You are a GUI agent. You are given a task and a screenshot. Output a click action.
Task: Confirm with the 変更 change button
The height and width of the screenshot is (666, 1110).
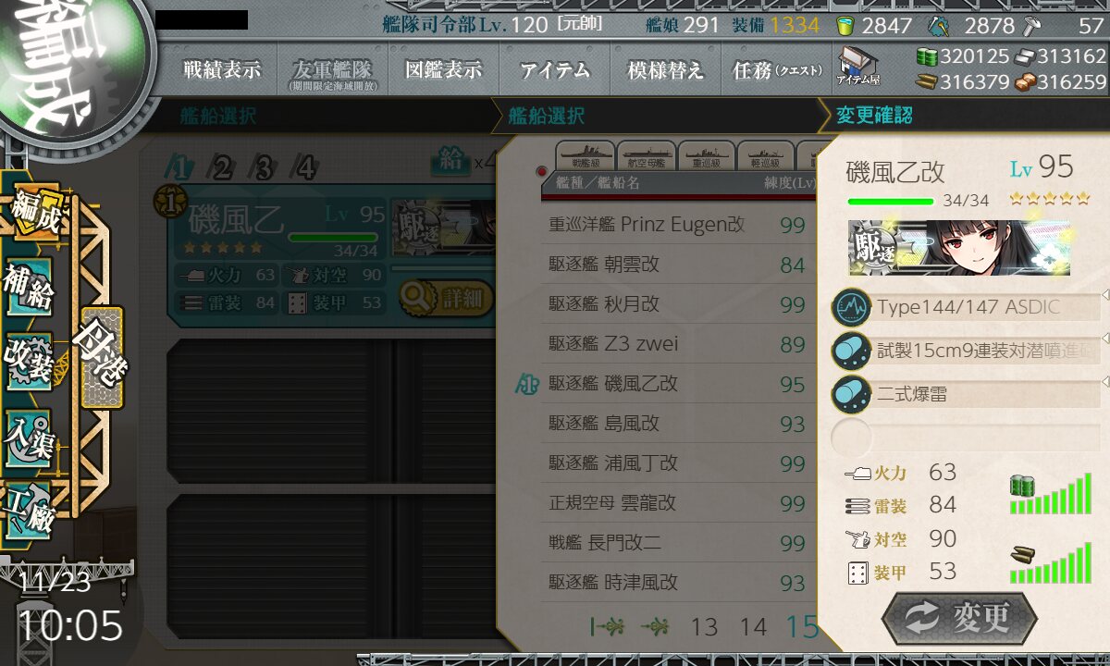click(x=958, y=618)
